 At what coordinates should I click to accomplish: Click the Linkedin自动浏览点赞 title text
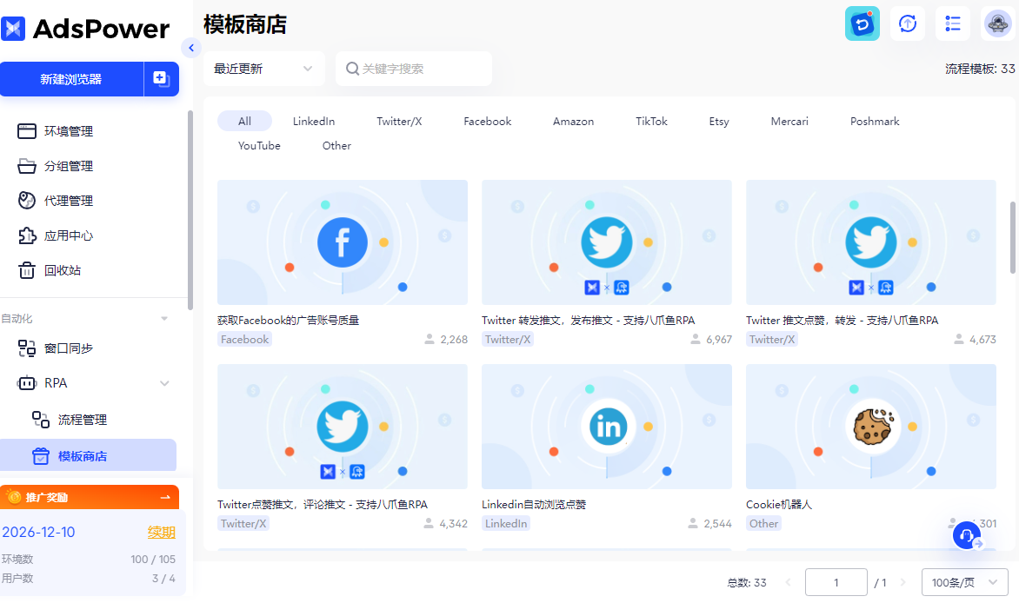534,505
